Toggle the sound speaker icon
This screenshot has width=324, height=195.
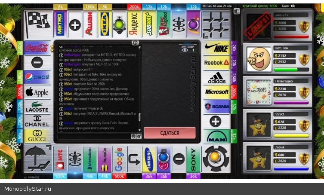(237, 11)
